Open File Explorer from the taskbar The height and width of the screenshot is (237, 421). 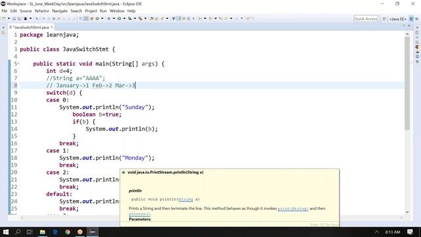coord(42,232)
